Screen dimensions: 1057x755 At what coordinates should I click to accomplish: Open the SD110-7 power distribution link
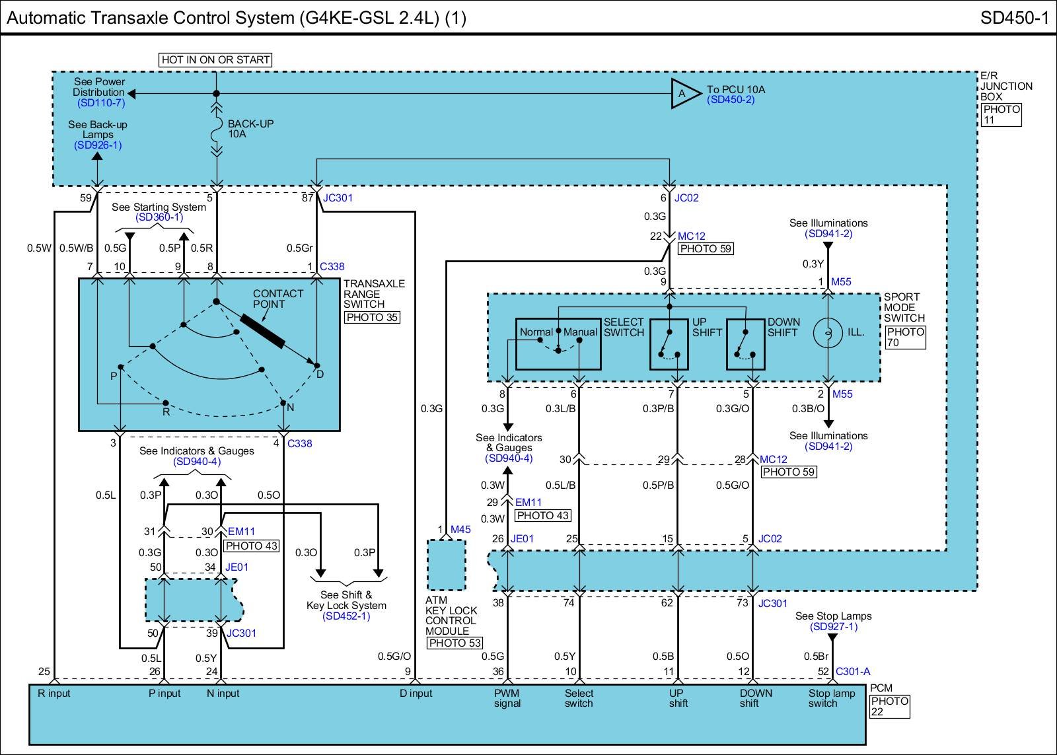tap(100, 103)
